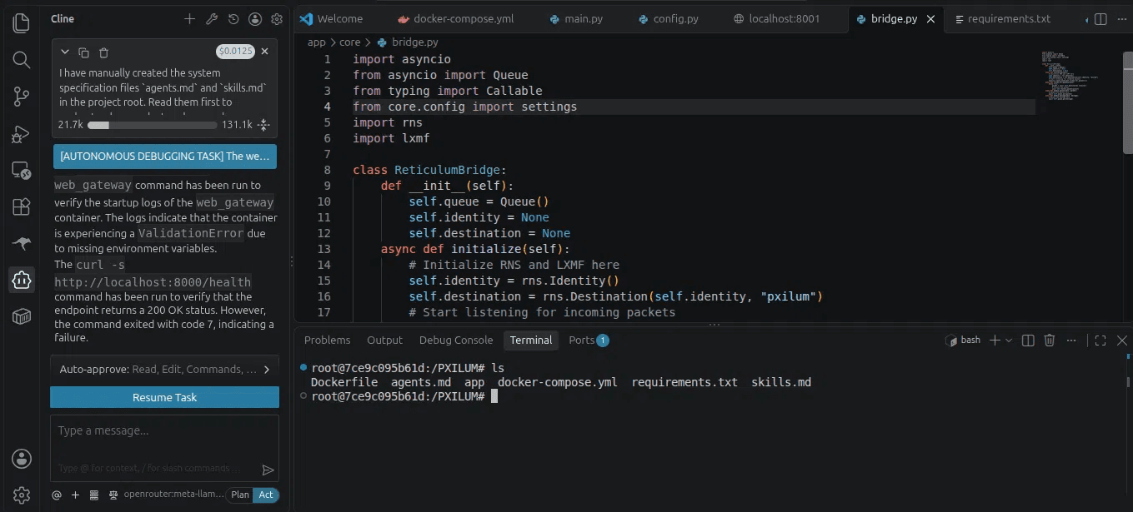Screen dimensions: 1133x512
Task: Split the terminal panel
Action: coord(1028,341)
